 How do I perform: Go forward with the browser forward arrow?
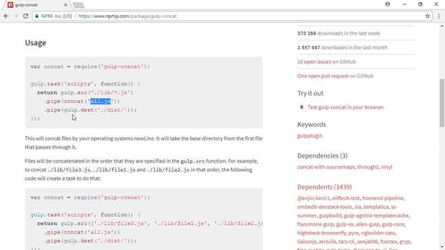tap(16, 16)
